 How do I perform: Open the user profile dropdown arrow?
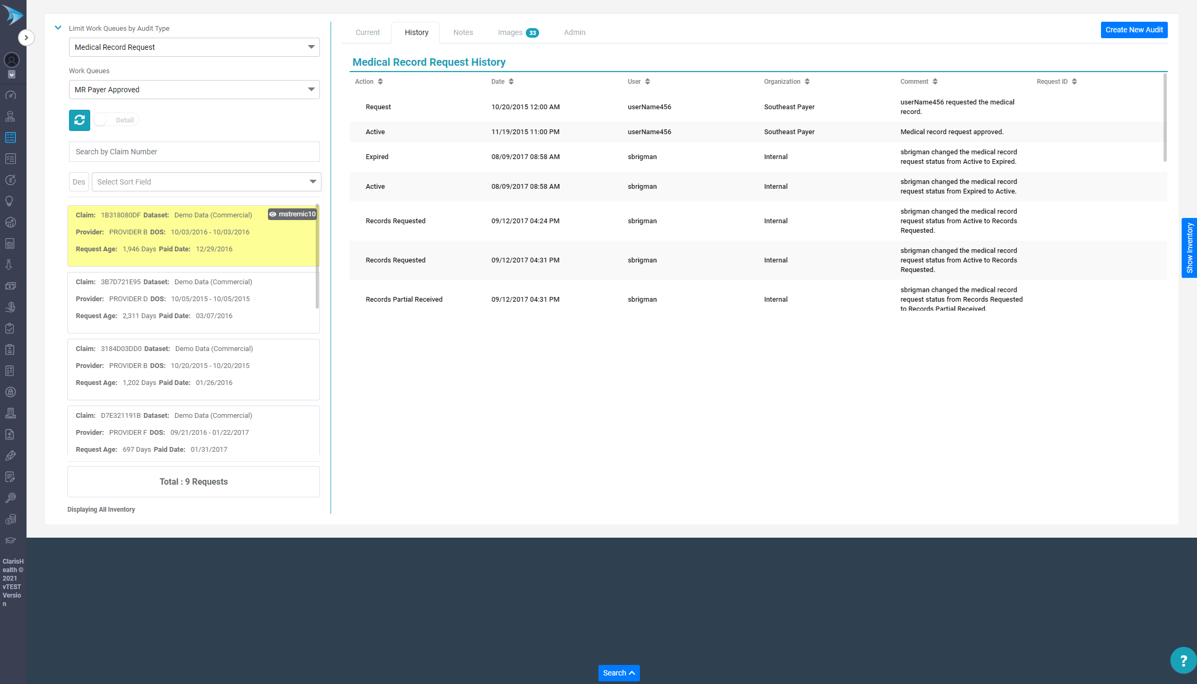pos(12,75)
